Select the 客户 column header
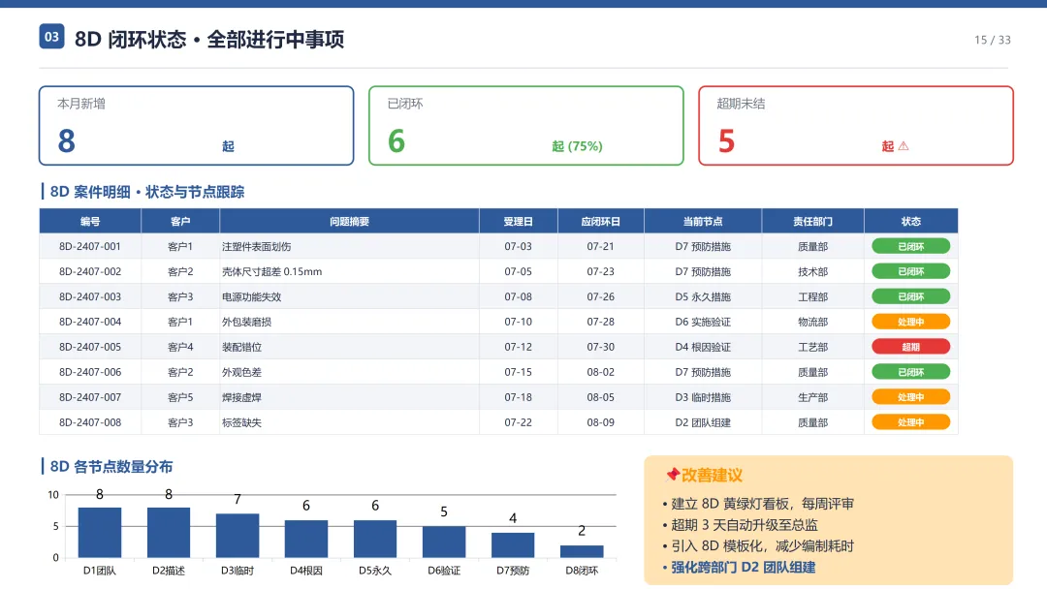The image size is (1047, 589). pyautogui.click(x=180, y=221)
